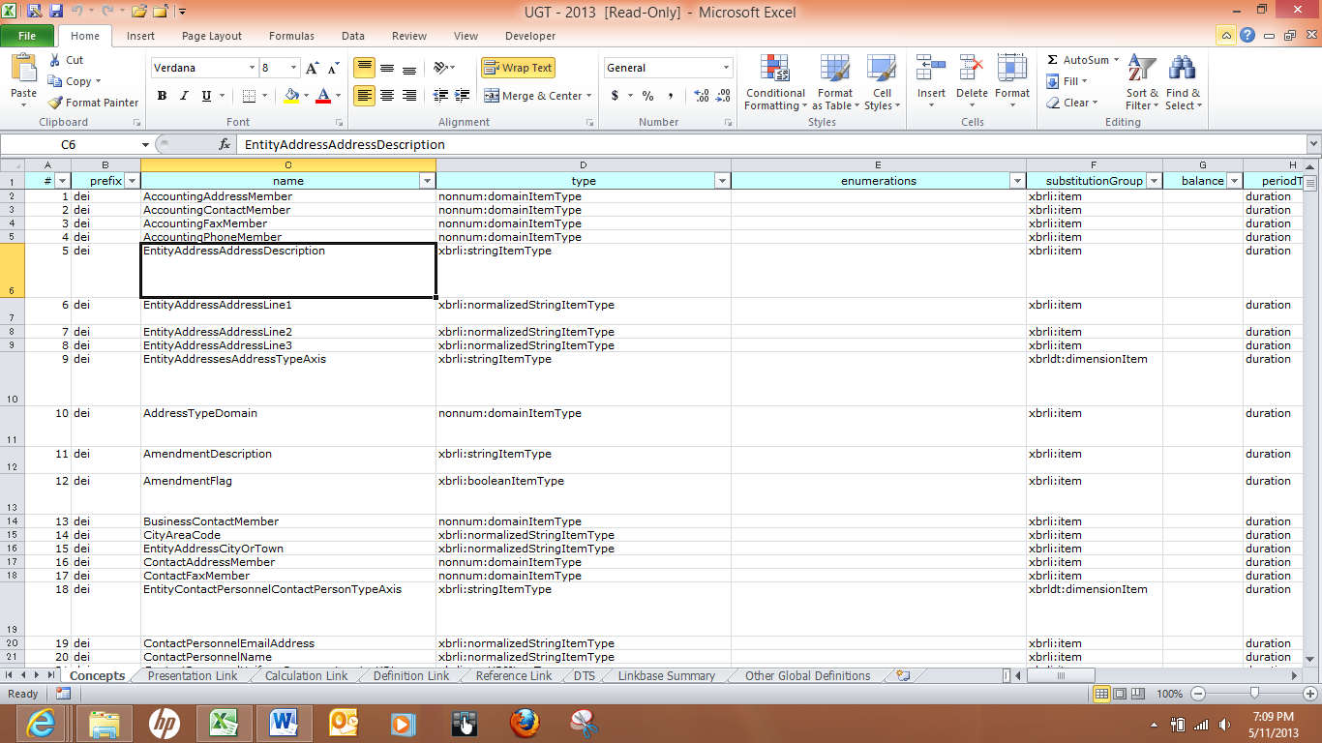
Task: Apply Merge & Center to the selection
Action: (x=532, y=96)
